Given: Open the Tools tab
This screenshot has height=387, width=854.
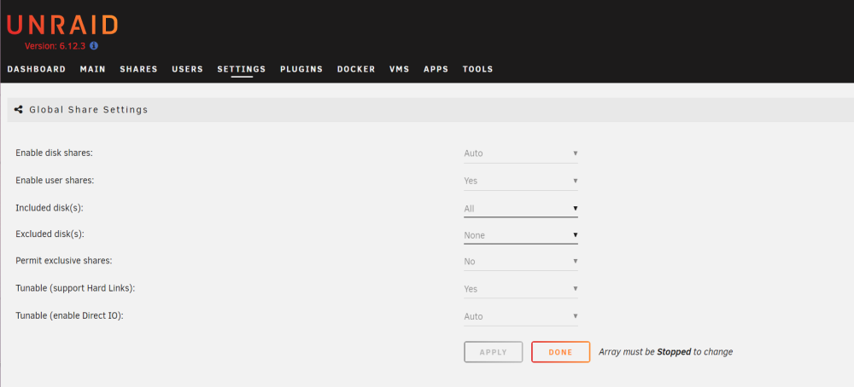Looking at the screenshot, I should [477, 70].
